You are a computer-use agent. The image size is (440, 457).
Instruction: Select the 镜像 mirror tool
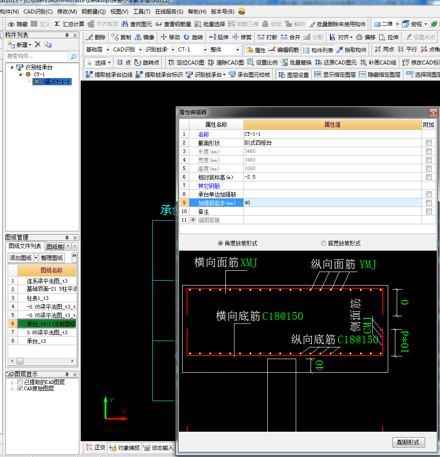pyautogui.click(x=144, y=37)
